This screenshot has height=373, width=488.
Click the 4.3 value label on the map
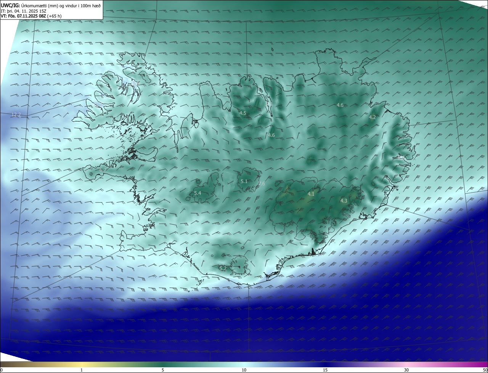coord(344,201)
